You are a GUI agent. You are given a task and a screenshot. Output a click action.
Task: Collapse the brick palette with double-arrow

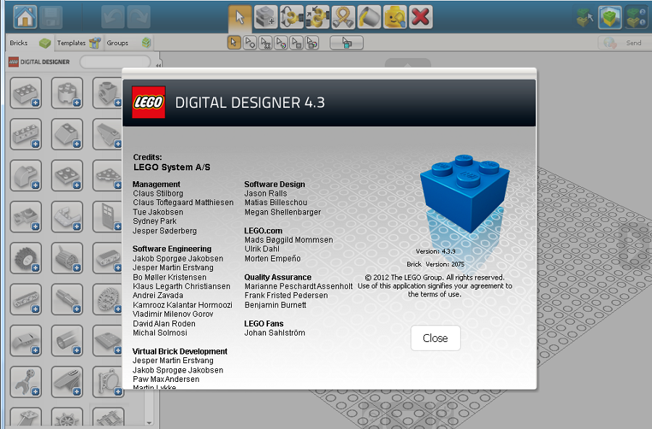(x=158, y=65)
